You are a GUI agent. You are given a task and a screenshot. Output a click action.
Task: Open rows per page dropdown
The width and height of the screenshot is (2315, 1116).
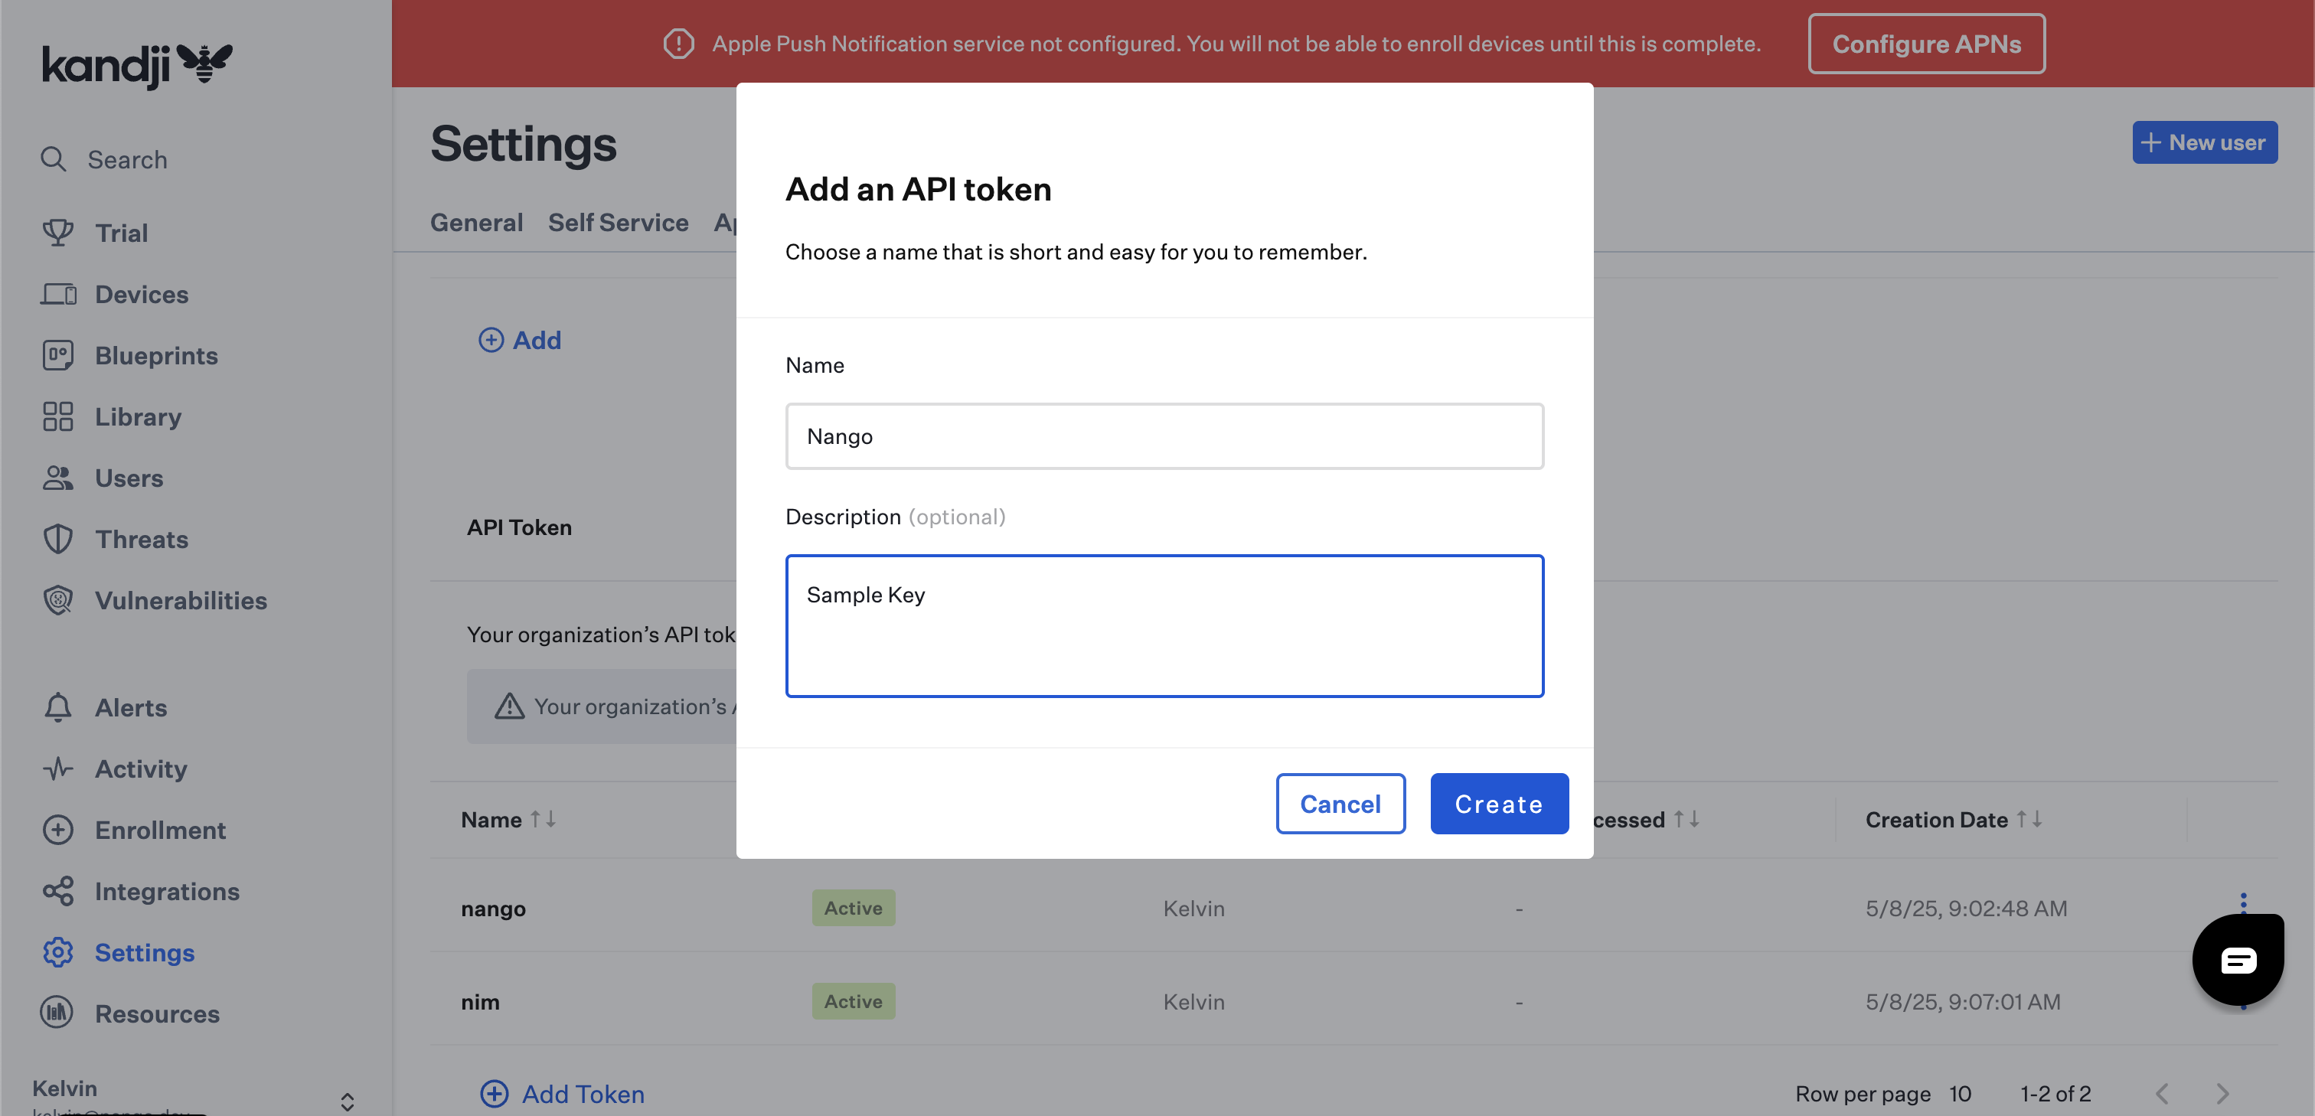[1959, 1094]
